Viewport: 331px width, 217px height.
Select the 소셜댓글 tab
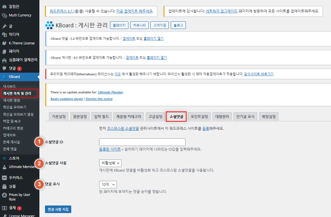(x=176, y=117)
